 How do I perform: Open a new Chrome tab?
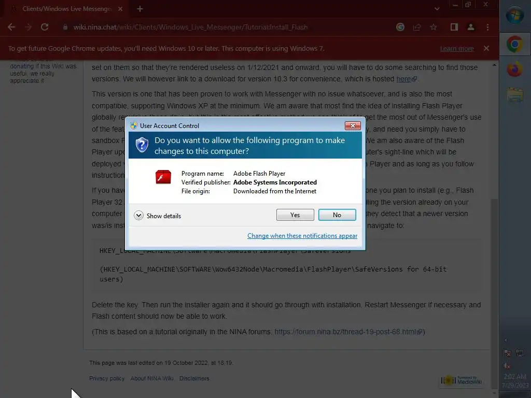tap(140, 9)
